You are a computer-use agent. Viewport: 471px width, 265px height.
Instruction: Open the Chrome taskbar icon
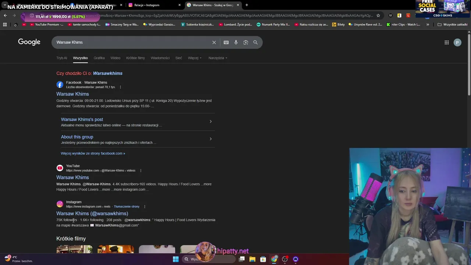tap(274, 259)
